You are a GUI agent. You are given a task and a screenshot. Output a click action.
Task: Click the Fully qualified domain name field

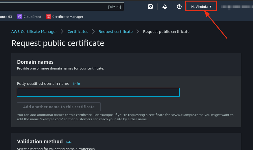pyautogui.click(x=98, y=92)
